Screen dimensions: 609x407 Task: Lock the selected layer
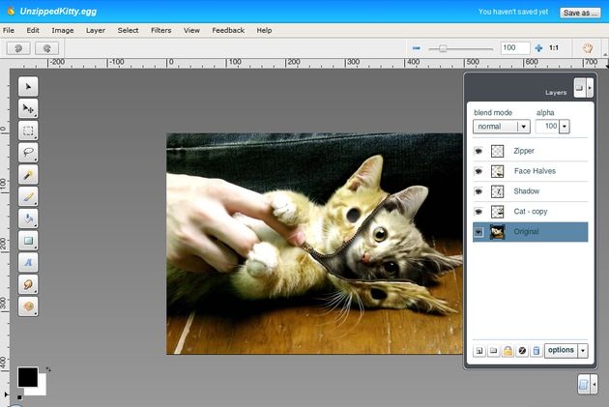[507, 351]
